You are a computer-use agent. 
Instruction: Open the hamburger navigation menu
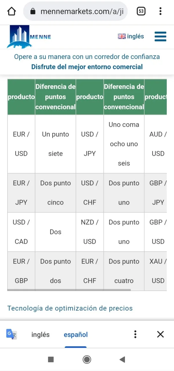pos(160,36)
